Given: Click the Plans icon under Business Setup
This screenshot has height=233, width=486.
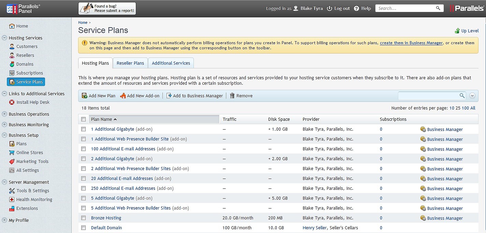Looking at the screenshot, I should 12,144.
